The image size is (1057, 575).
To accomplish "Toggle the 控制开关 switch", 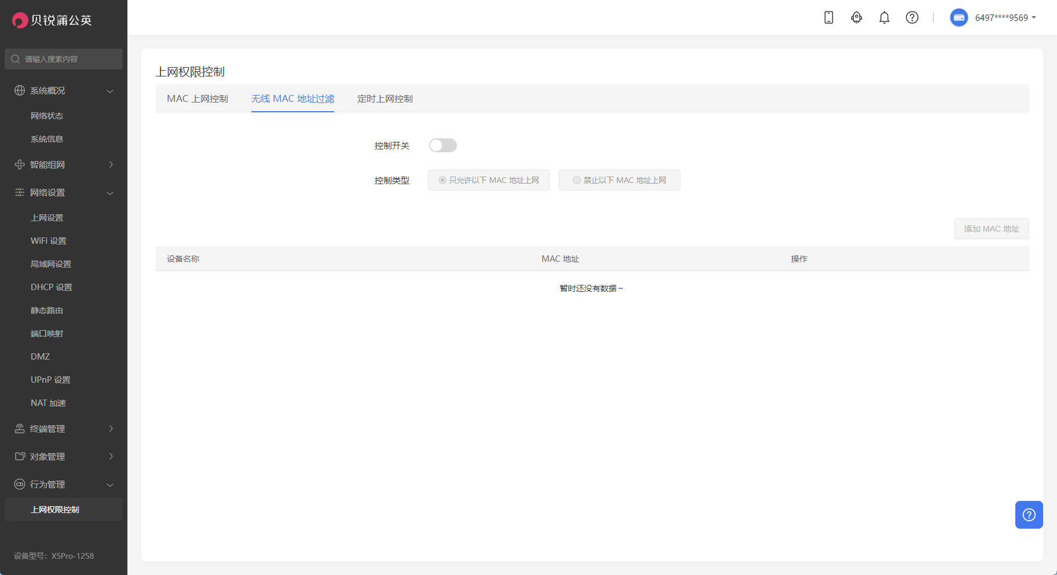I will [x=442, y=145].
